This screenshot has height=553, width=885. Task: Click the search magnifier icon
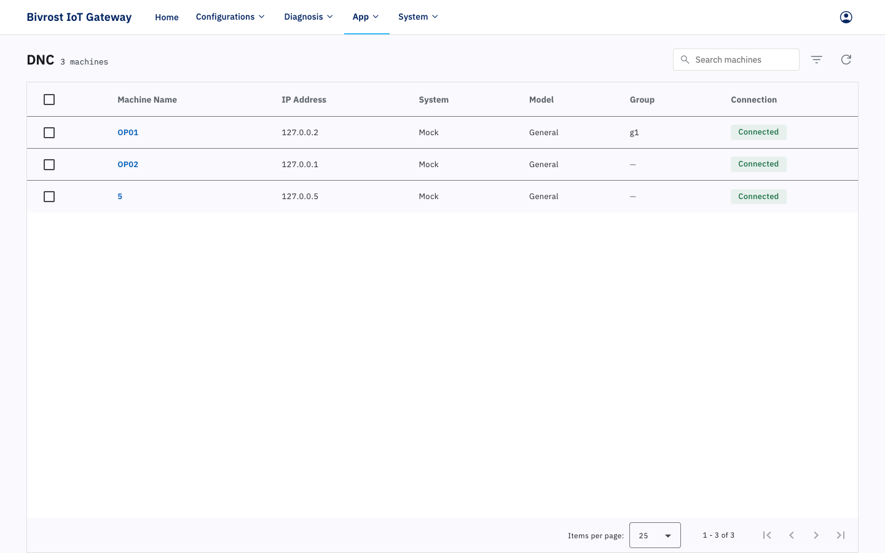pos(685,60)
